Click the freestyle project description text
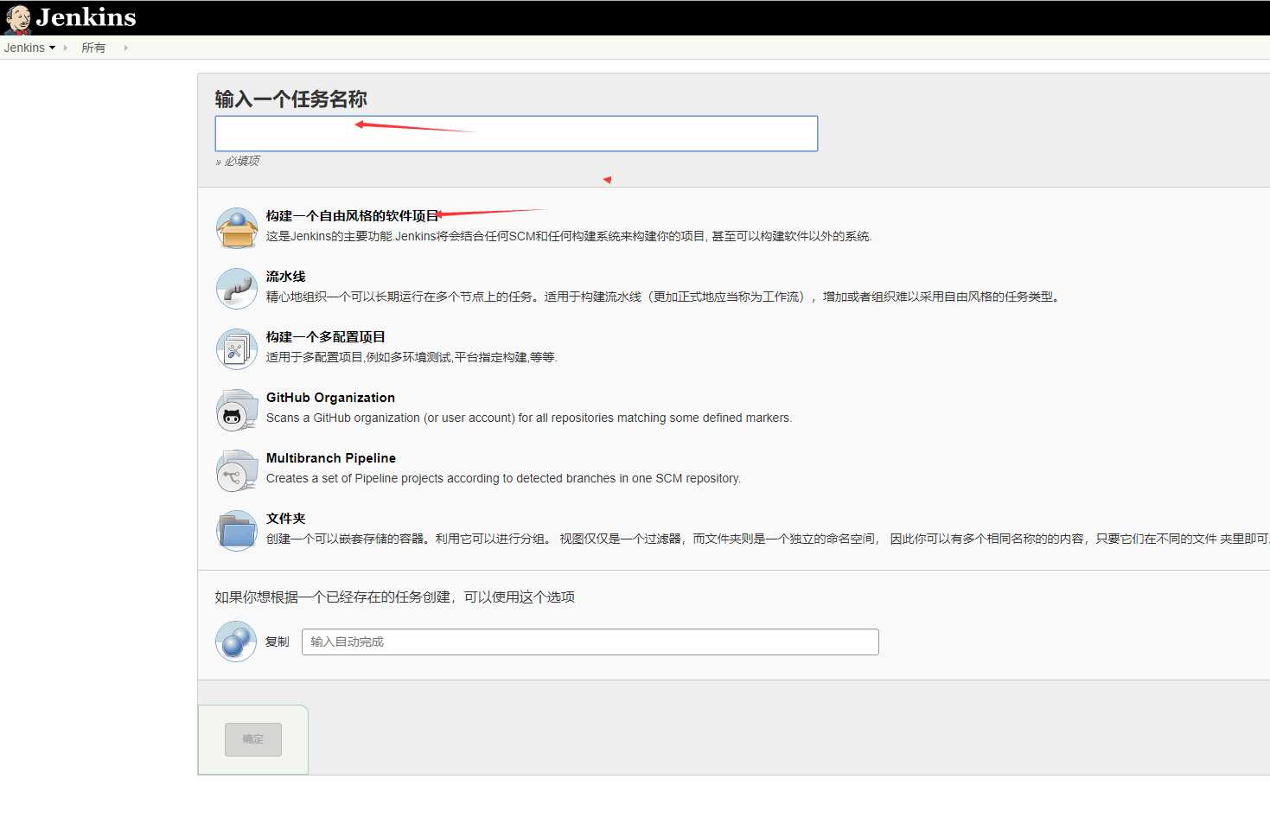The image size is (1270, 830). pyautogui.click(x=569, y=236)
